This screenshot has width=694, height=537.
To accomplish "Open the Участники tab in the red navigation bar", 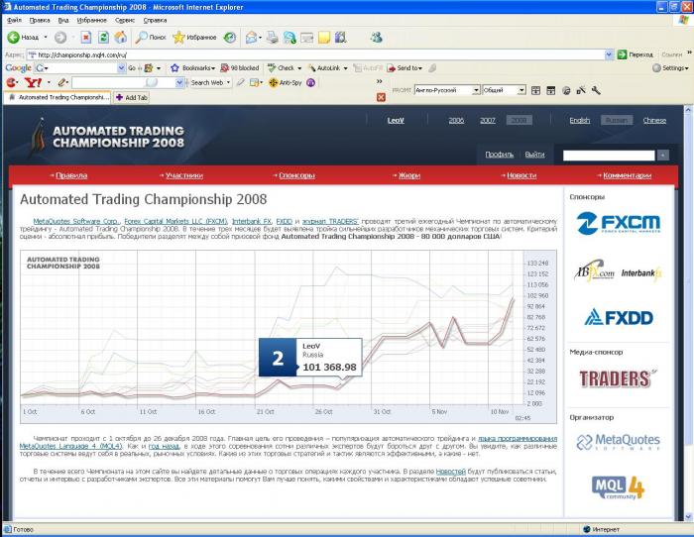I will [183, 175].
